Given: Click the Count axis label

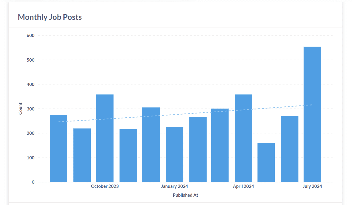Looking at the screenshot, I should click(20, 108).
